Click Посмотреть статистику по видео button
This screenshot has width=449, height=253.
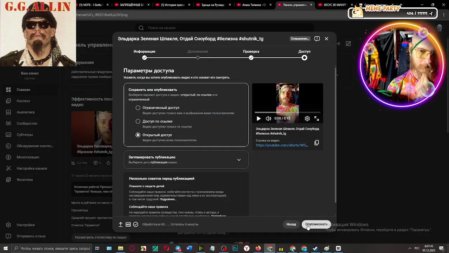pyautogui.click(x=101, y=237)
